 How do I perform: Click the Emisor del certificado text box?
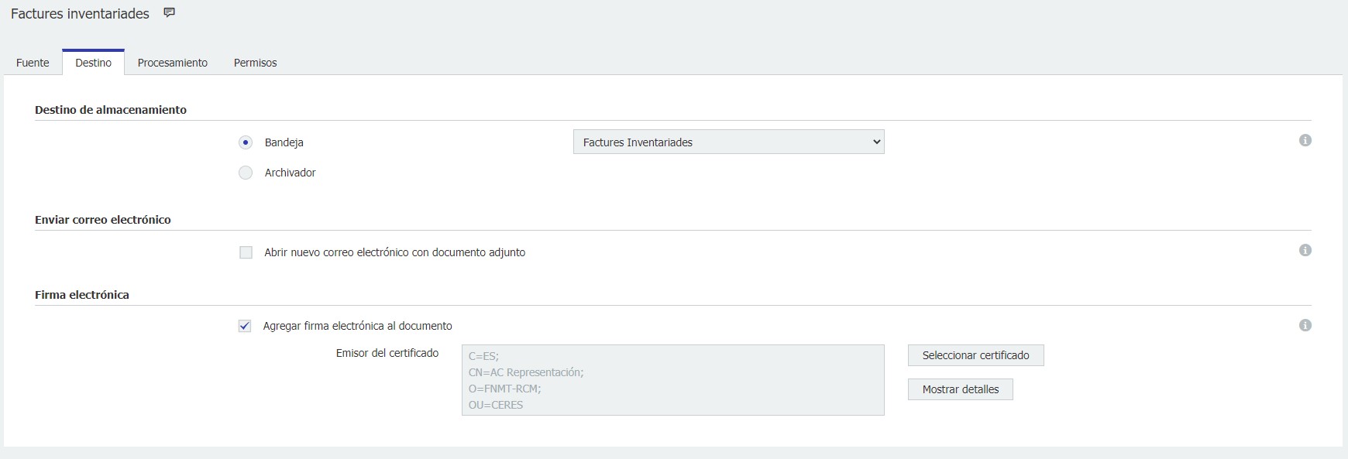pyautogui.click(x=672, y=380)
